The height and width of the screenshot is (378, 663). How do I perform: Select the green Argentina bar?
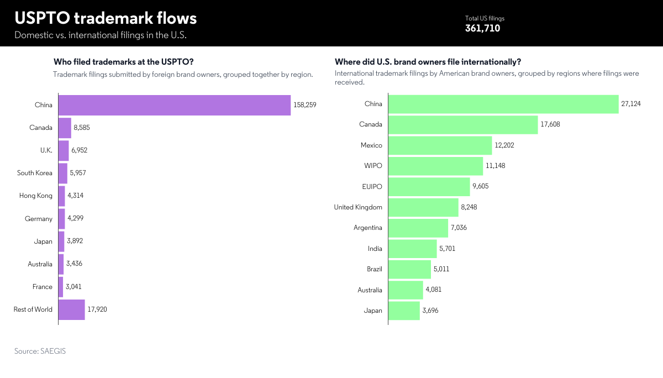pos(418,228)
